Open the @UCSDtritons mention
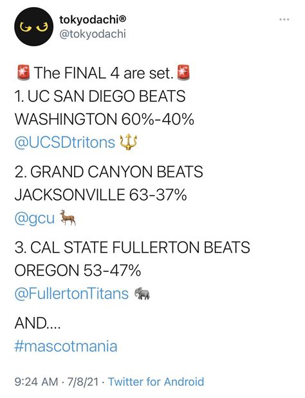The height and width of the screenshot is (398, 305). [x=65, y=142]
